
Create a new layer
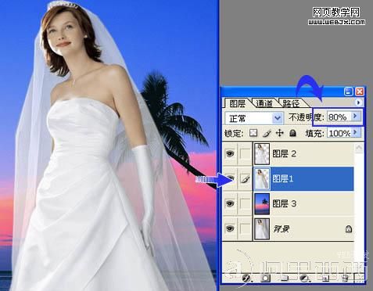click(325, 278)
